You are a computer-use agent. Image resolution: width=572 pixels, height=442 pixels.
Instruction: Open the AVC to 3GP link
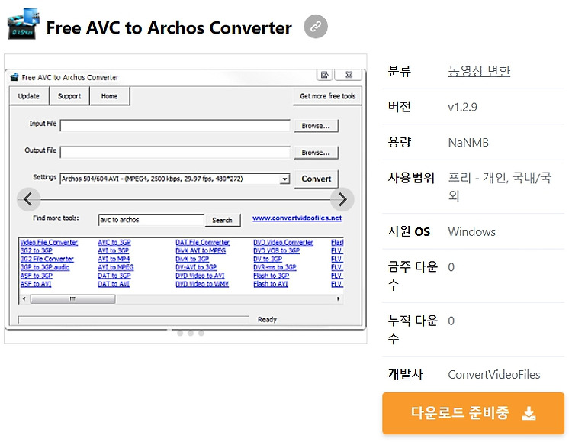114,242
